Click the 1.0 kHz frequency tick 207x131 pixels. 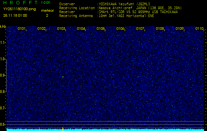click(x=3, y=59)
